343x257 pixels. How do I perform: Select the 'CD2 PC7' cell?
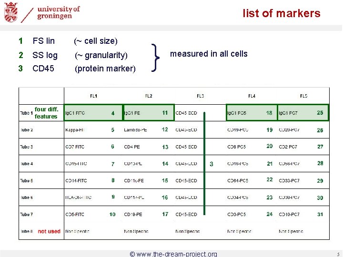288,147
